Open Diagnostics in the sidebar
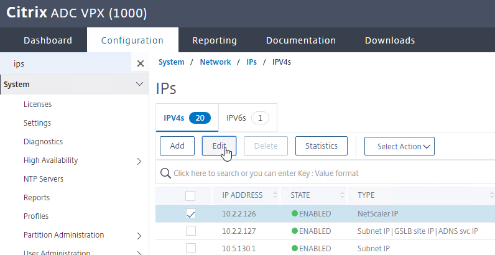 point(44,141)
